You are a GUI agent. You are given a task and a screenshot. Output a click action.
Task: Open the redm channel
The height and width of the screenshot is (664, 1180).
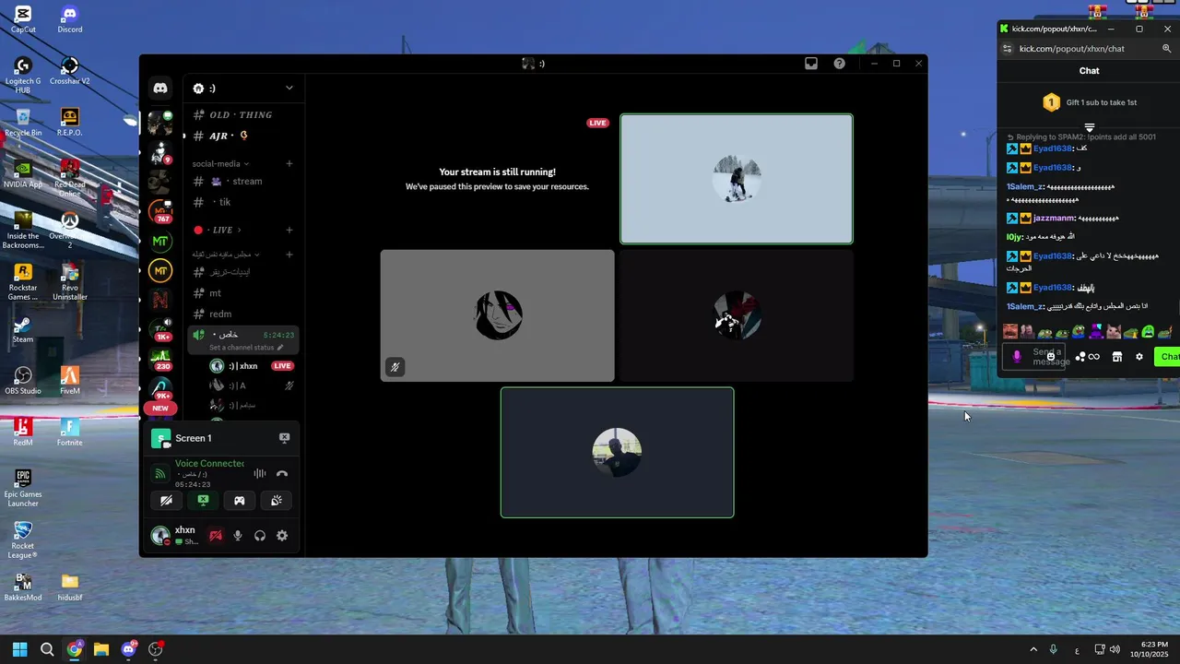click(x=243, y=314)
